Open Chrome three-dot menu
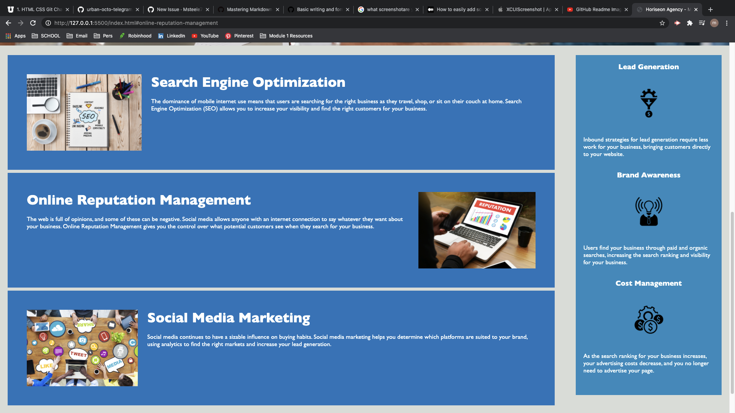This screenshot has width=735, height=413. [727, 23]
